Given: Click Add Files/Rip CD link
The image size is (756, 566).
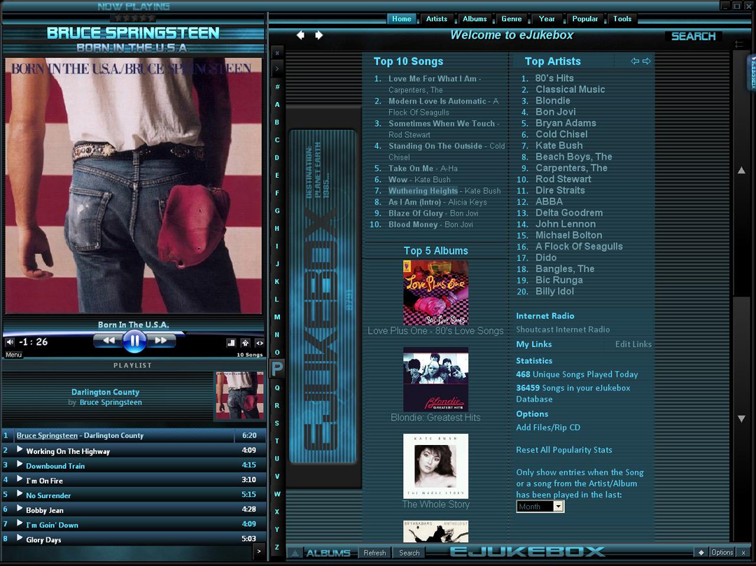Looking at the screenshot, I should pyautogui.click(x=548, y=427).
